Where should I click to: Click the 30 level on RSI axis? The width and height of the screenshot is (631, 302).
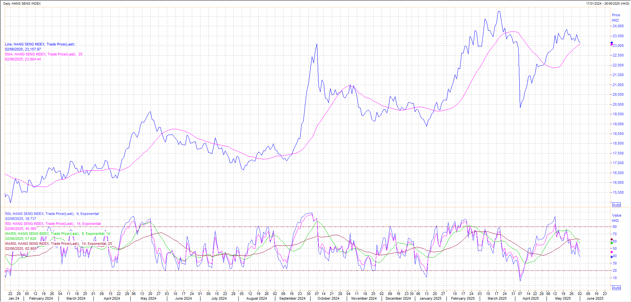pos(615,263)
